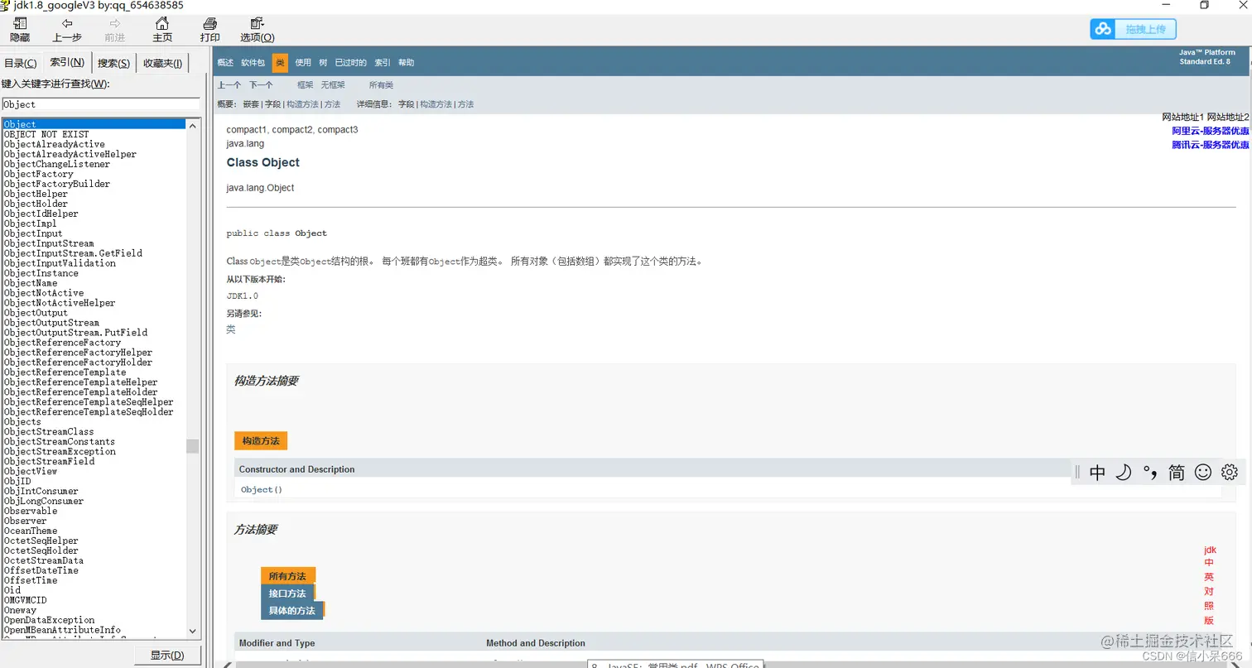Switch IME 简 simplified character icon
Screen dimensions: 1252x668
[x=1177, y=473]
